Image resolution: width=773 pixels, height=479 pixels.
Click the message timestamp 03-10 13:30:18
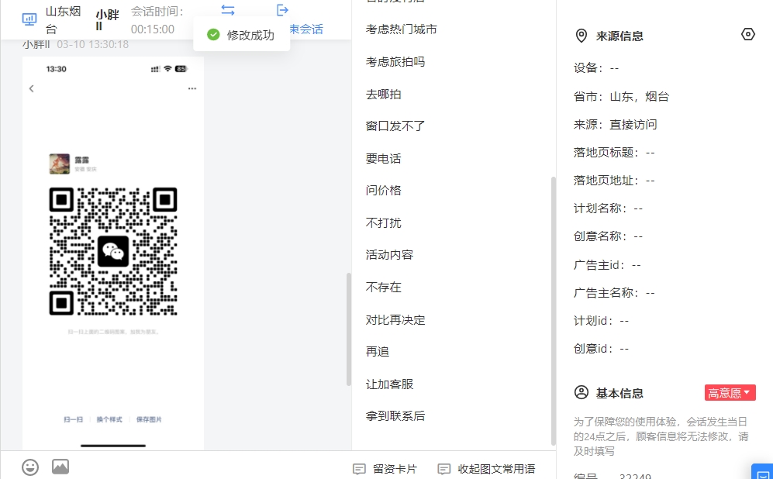(93, 44)
